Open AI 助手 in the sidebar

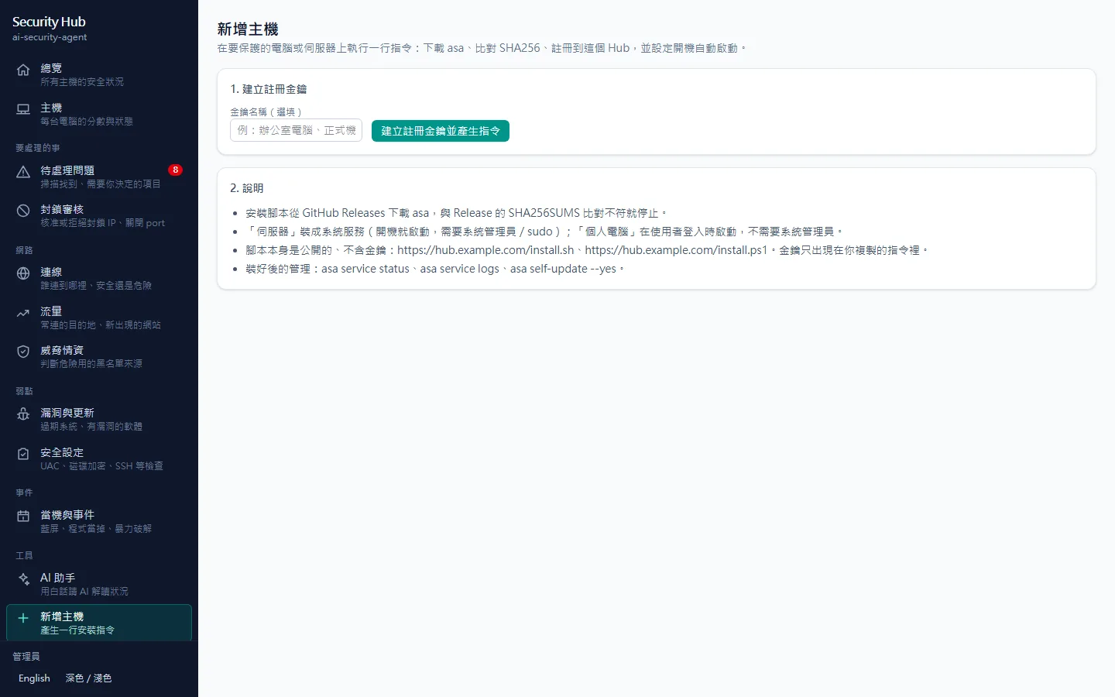click(99, 584)
